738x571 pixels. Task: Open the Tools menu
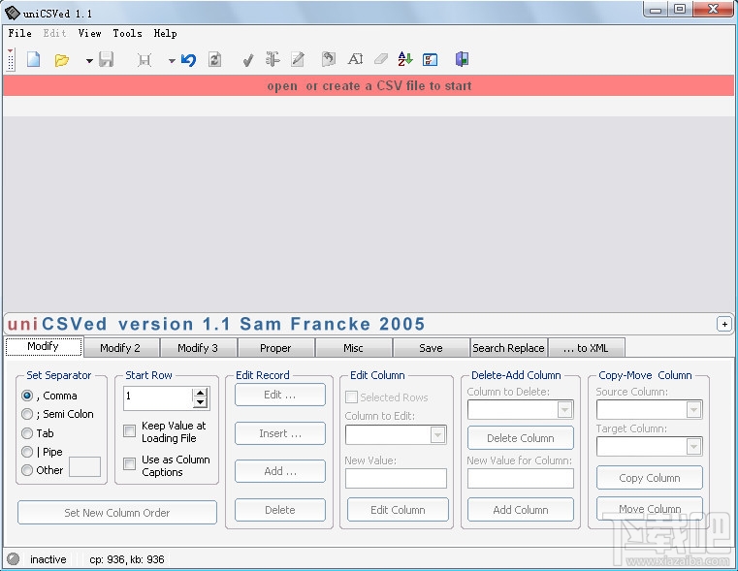pos(128,33)
